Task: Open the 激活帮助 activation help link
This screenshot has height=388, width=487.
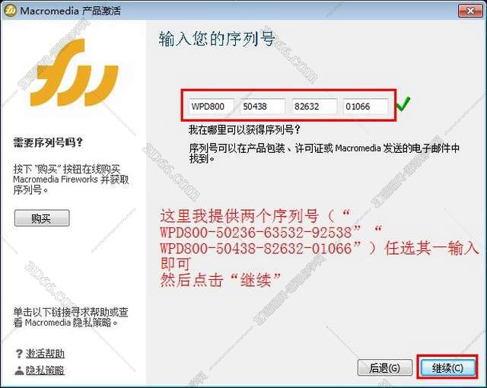Action: (45, 353)
